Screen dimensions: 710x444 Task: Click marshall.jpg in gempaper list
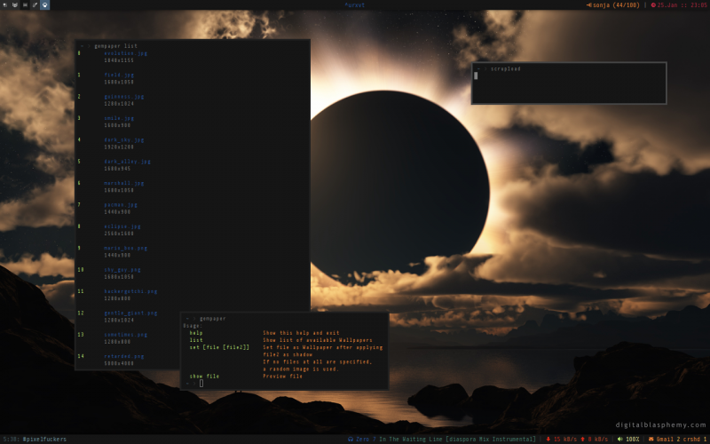coord(124,183)
